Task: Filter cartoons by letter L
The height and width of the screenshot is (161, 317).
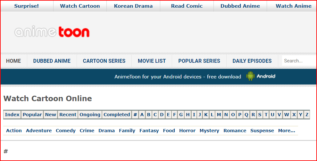Action: tap(212, 115)
